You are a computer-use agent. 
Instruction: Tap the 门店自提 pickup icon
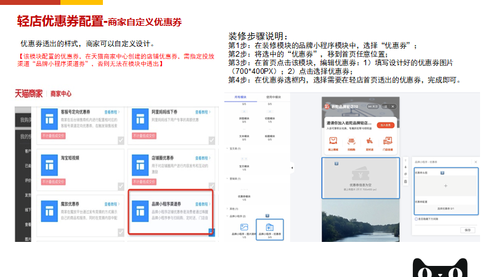point(388,141)
